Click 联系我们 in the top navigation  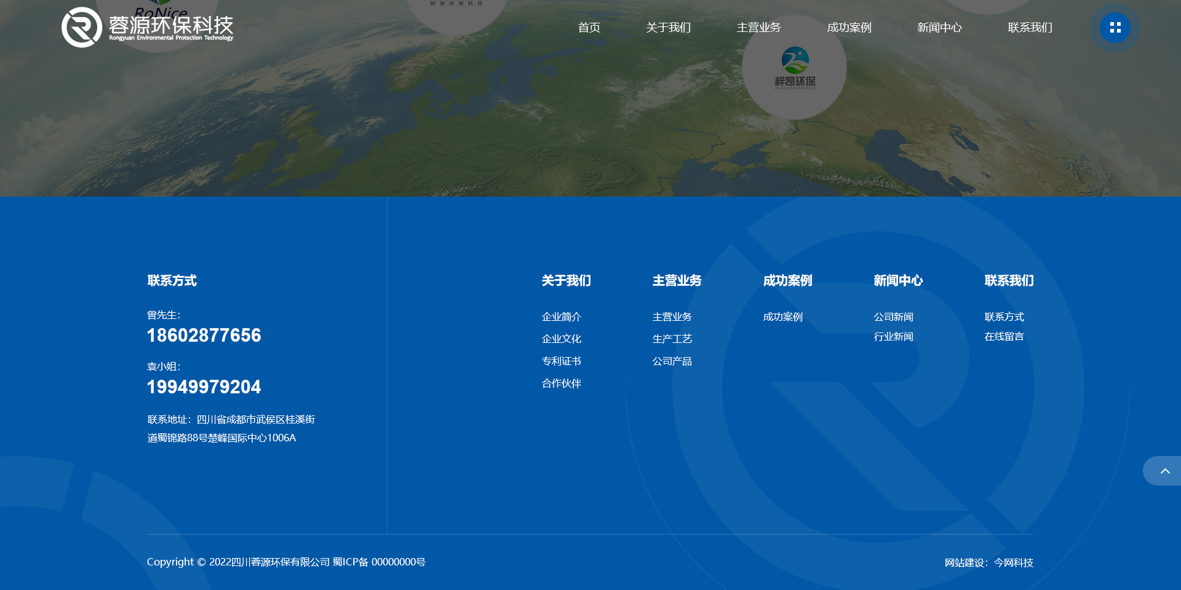point(1030,28)
